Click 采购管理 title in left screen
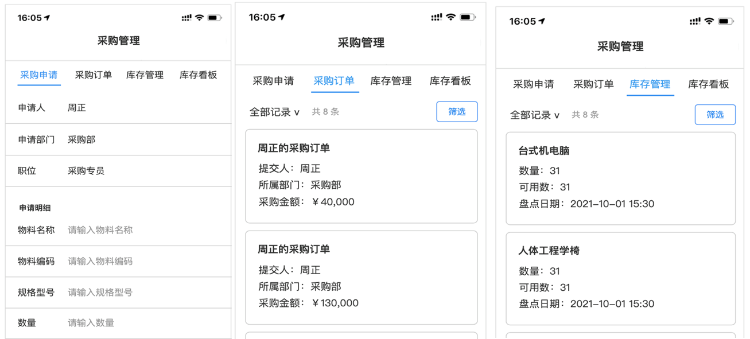 click(118, 41)
